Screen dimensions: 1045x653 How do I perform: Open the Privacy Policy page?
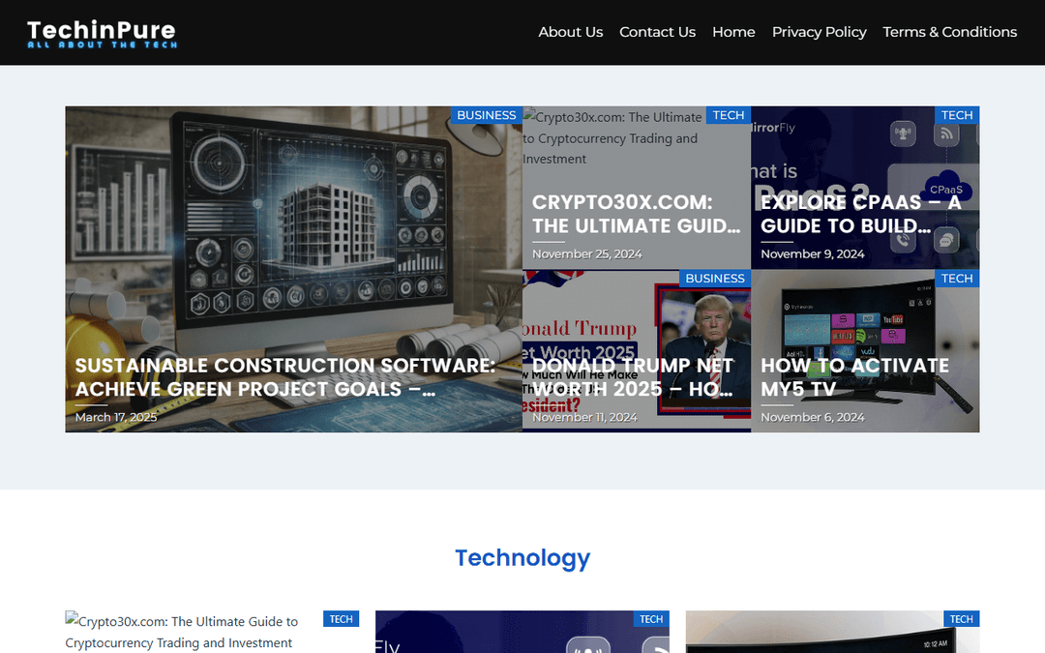click(820, 32)
